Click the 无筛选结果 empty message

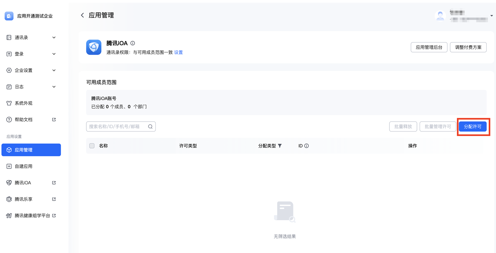285,236
